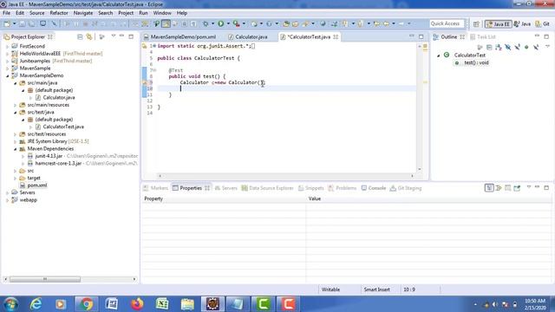Image resolution: width=555 pixels, height=312 pixels.
Task: Open the Debug dropdown arrow
Action: click(x=212, y=23)
